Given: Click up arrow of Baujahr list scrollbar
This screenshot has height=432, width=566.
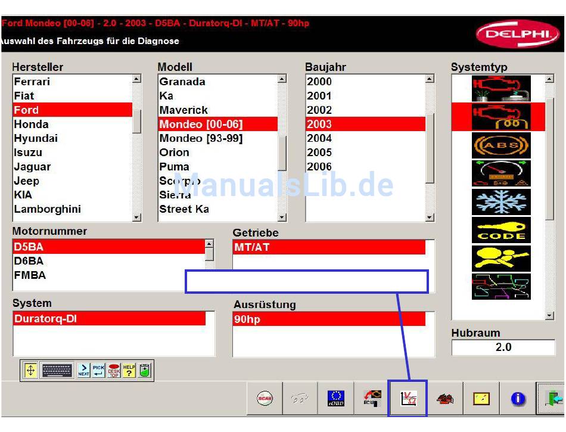Looking at the screenshot, I should (430, 79).
